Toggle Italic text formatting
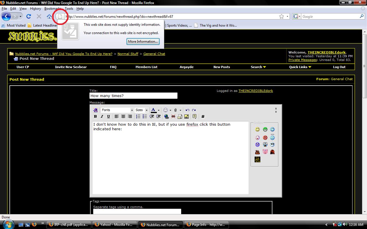The image size is (367, 229). click(102, 117)
